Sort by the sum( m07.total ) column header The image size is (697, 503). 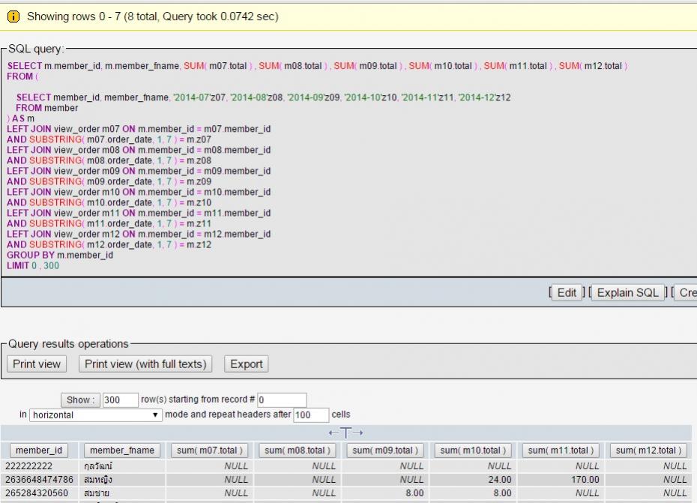tap(209, 451)
